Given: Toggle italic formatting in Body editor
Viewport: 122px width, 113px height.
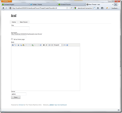Looking at the screenshot, I should point(46,45).
